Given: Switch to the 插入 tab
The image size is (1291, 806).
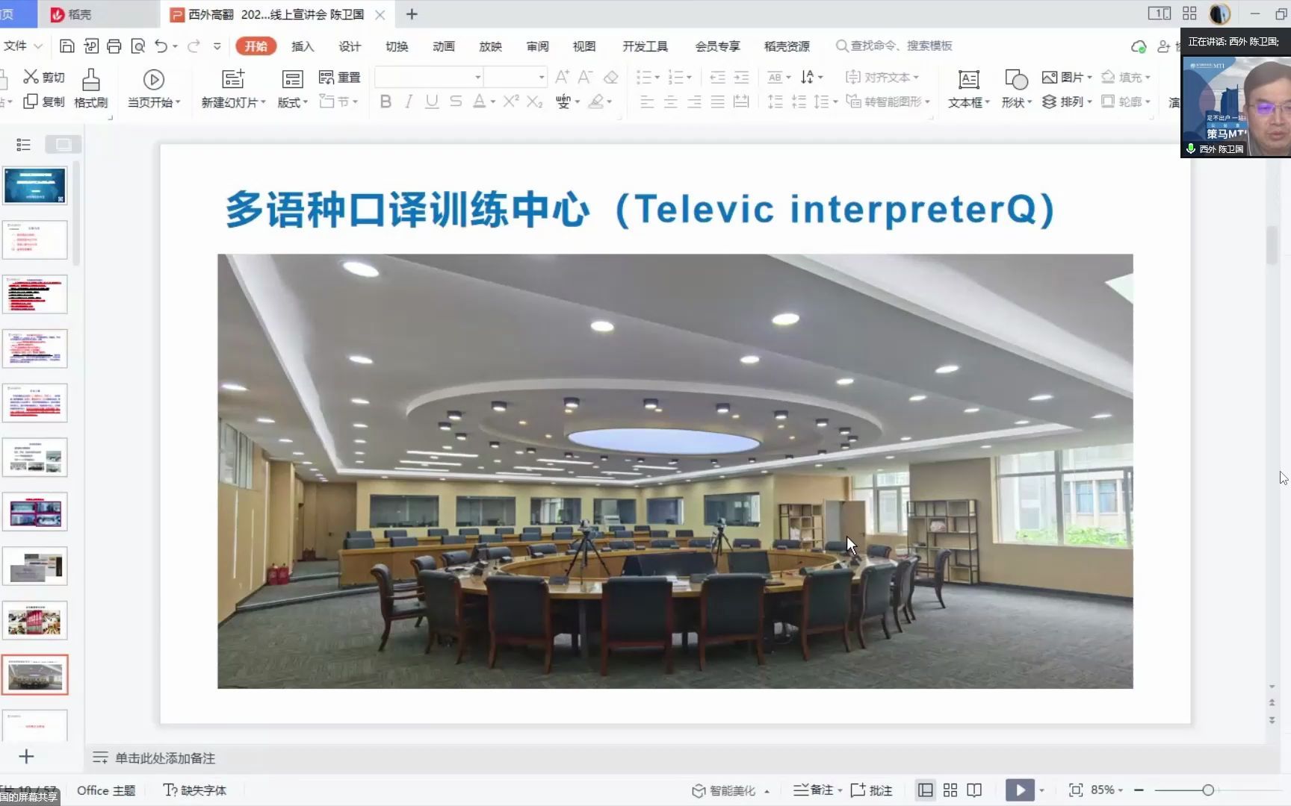Looking at the screenshot, I should click(303, 46).
